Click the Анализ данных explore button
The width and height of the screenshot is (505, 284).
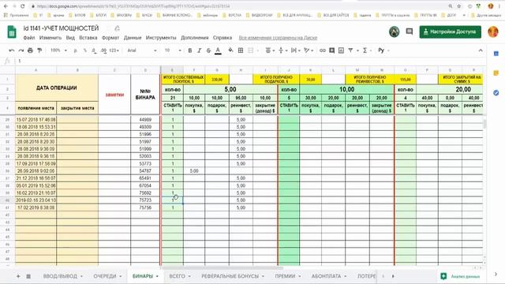(x=460, y=276)
